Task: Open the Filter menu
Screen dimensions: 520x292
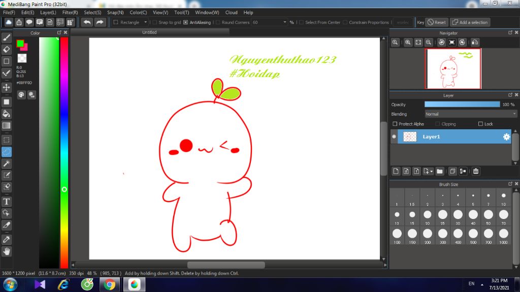Action: (70, 13)
